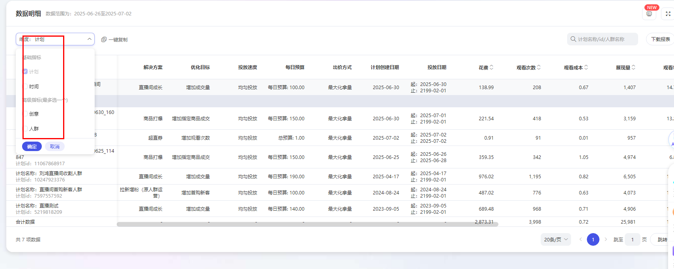
Task: Sort by 观看次数 column arrows
Action: pos(539,67)
